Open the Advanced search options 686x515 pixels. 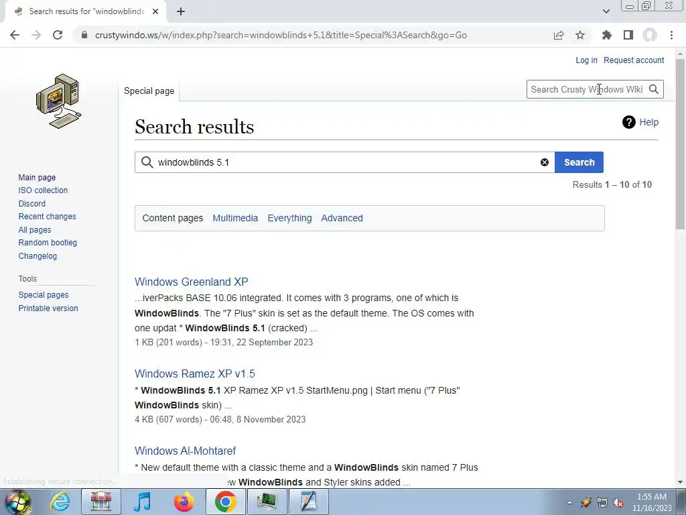[x=342, y=218]
